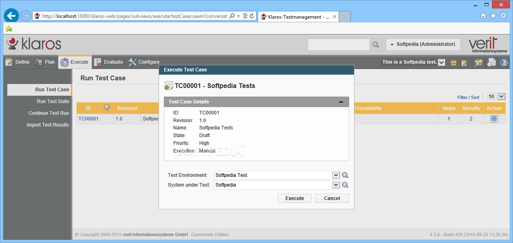
Task: Select Continue Test Run in the sidebar
Action: 49,113
